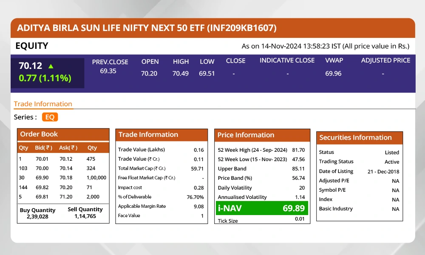Click Total Market Cap value 59.71

pyautogui.click(x=197, y=169)
